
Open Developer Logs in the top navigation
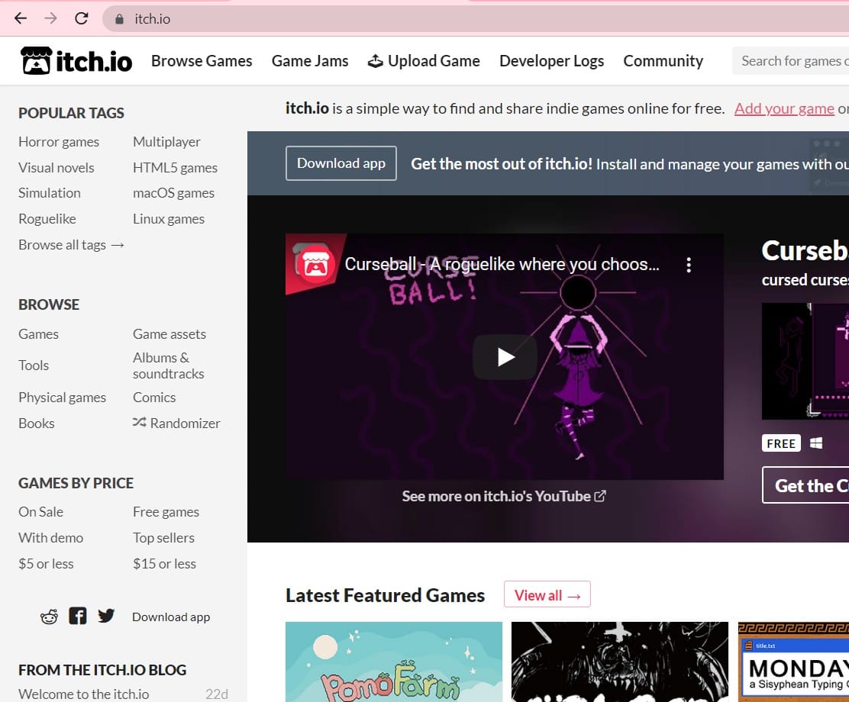(x=552, y=60)
